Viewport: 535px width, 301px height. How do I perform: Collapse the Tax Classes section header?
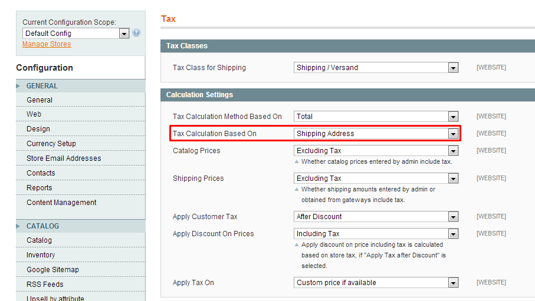point(347,46)
